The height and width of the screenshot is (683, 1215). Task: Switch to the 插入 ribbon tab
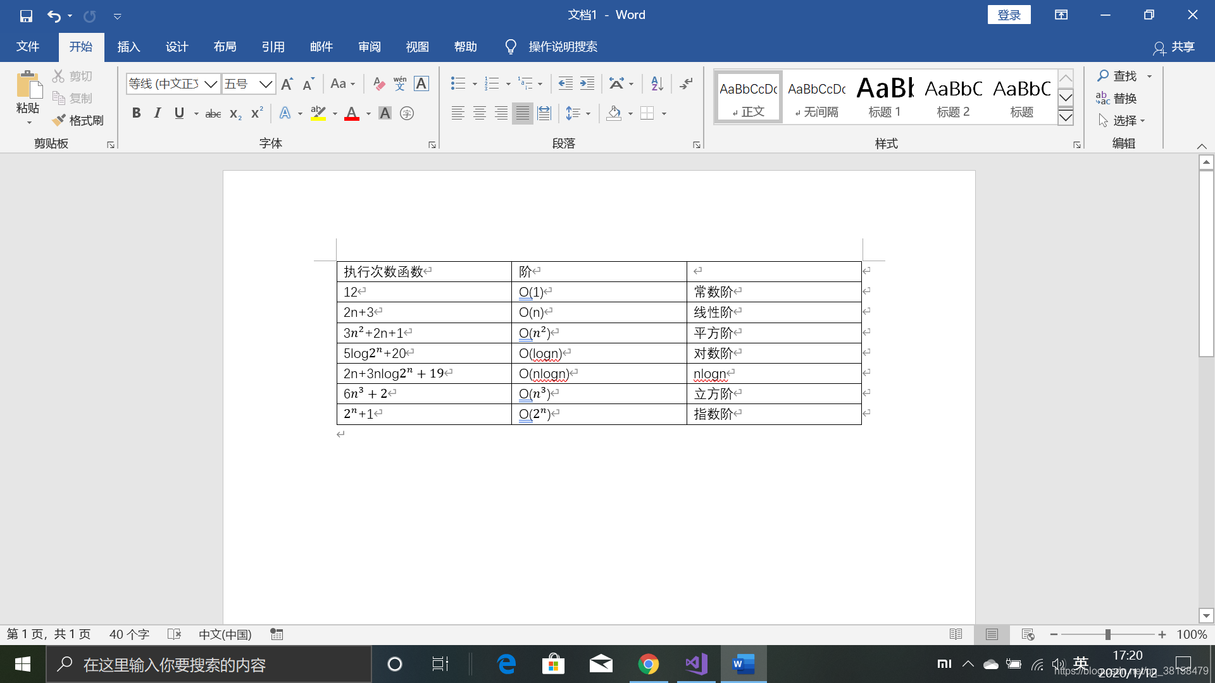pyautogui.click(x=128, y=47)
